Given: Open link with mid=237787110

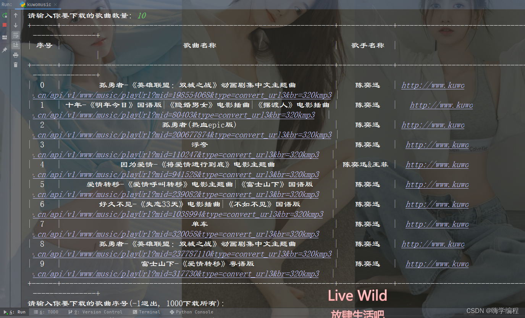Looking at the screenshot, I should pyautogui.click(x=182, y=254).
